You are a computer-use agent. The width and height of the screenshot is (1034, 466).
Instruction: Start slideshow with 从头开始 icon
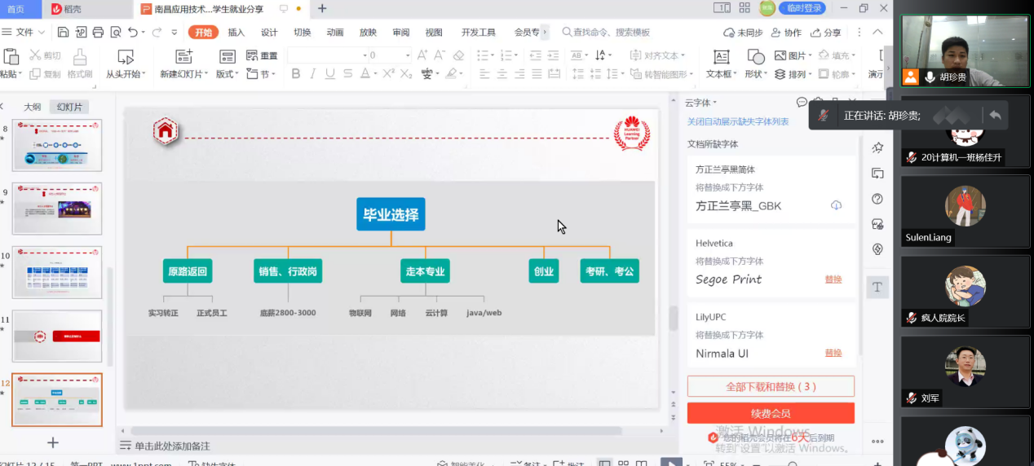[125, 57]
